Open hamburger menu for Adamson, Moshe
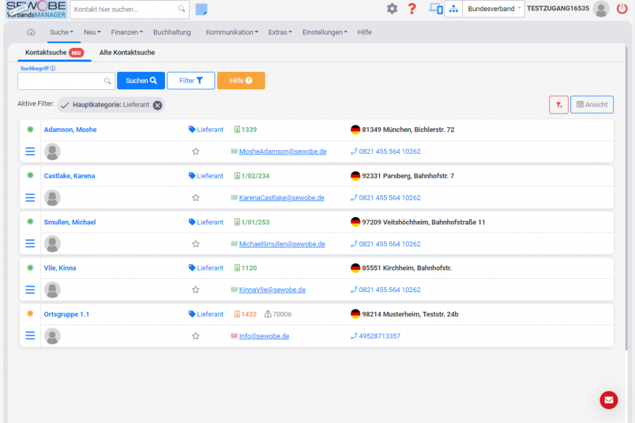This screenshot has height=423, width=635. point(30,151)
